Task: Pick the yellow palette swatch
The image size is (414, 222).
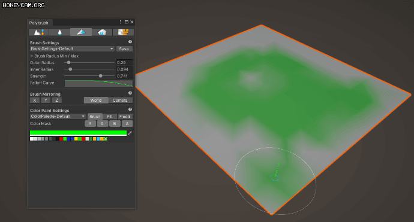Action: click(76, 139)
